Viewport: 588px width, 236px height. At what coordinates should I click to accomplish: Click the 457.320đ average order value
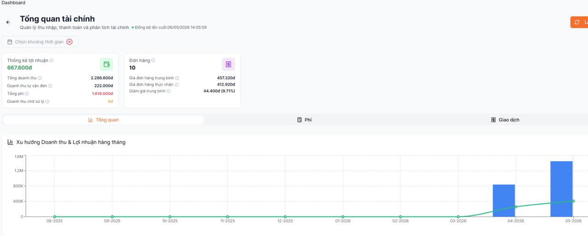(226, 78)
